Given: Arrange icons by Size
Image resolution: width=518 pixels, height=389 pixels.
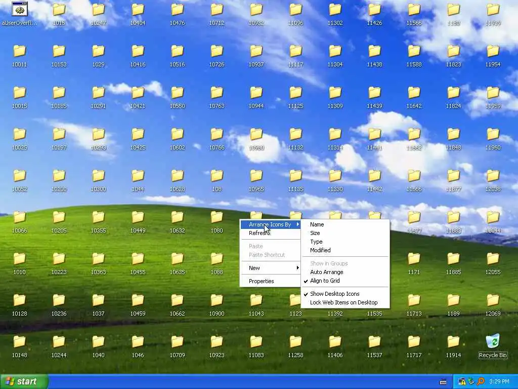Looking at the screenshot, I should (x=345, y=233).
